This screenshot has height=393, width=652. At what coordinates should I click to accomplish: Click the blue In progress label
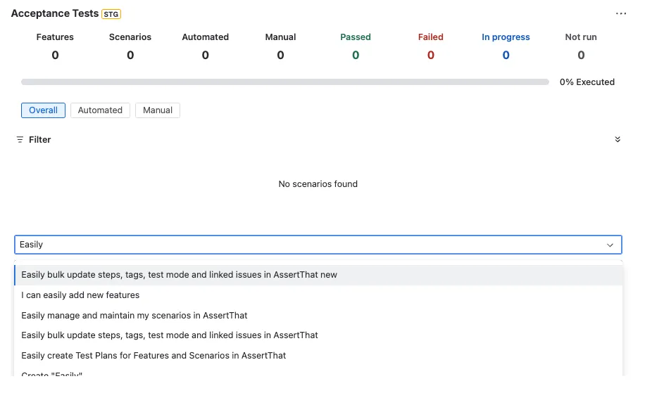click(506, 37)
